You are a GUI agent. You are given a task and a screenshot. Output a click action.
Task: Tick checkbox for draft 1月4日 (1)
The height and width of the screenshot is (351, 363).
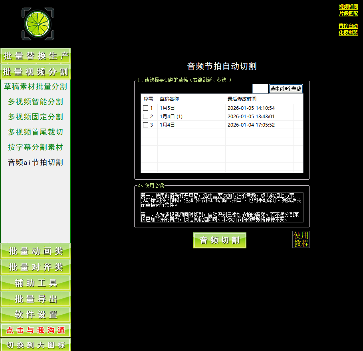(x=146, y=117)
